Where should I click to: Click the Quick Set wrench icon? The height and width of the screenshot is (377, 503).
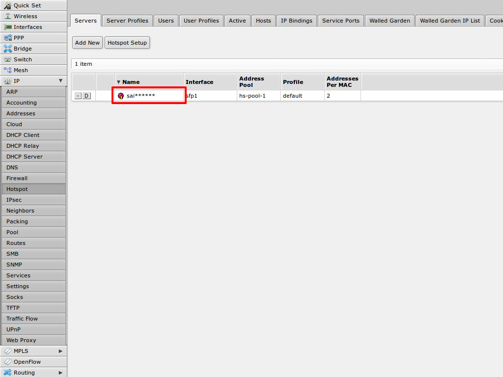pyautogui.click(x=7, y=5)
